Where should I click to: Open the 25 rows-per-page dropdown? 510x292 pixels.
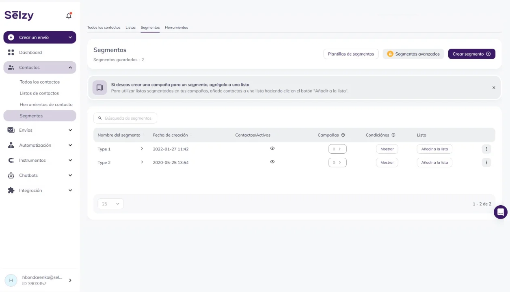click(110, 204)
